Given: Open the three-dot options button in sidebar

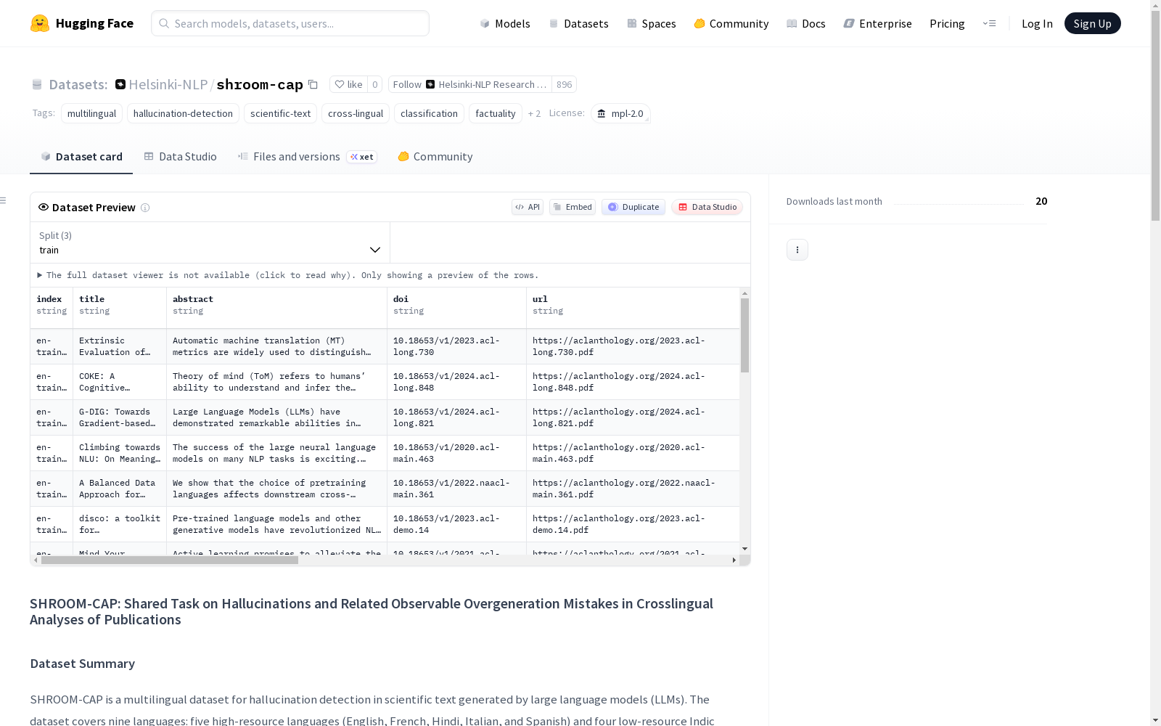Looking at the screenshot, I should [x=797, y=250].
